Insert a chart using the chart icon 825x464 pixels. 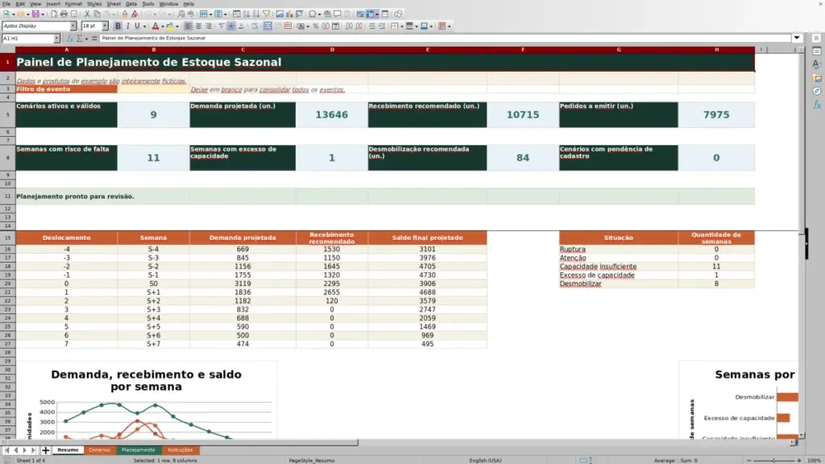(289, 14)
